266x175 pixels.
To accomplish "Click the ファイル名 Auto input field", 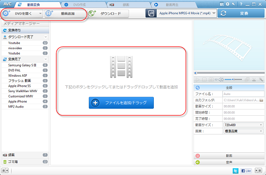I will tap(243, 94).
